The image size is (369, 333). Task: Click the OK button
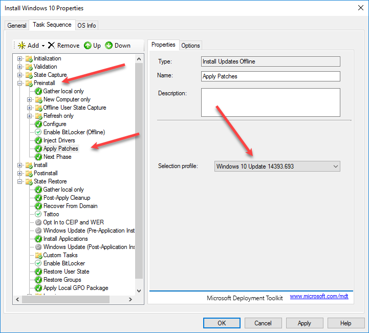pyautogui.click(x=222, y=323)
